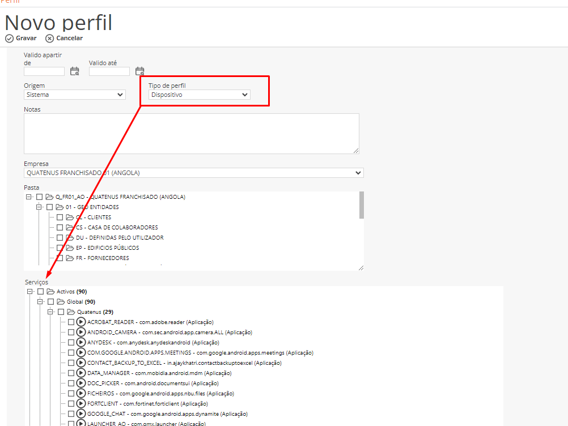Screen dimensions: 568x426
Task: Click the Pasta tree vertical scrollbar
Action: coord(362,205)
